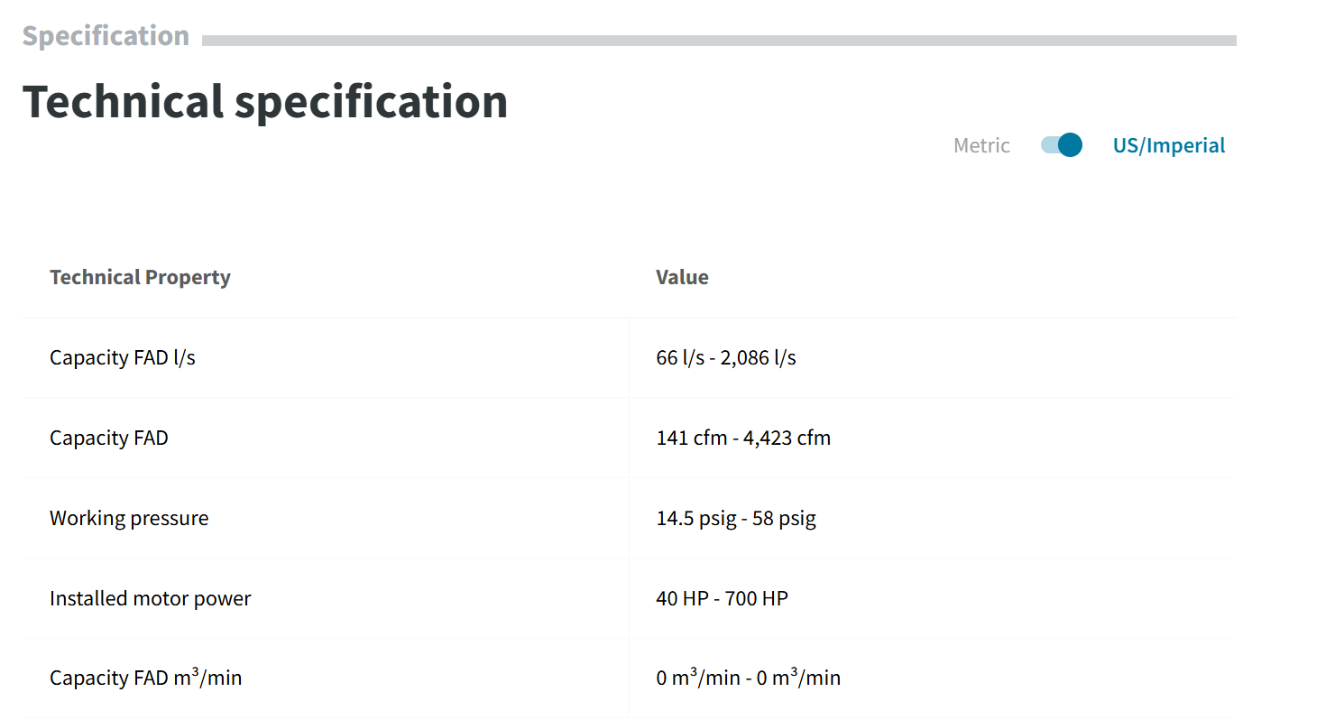Select the Metric units label
The image size is (1326, 720).
click(x=981, y=145)
